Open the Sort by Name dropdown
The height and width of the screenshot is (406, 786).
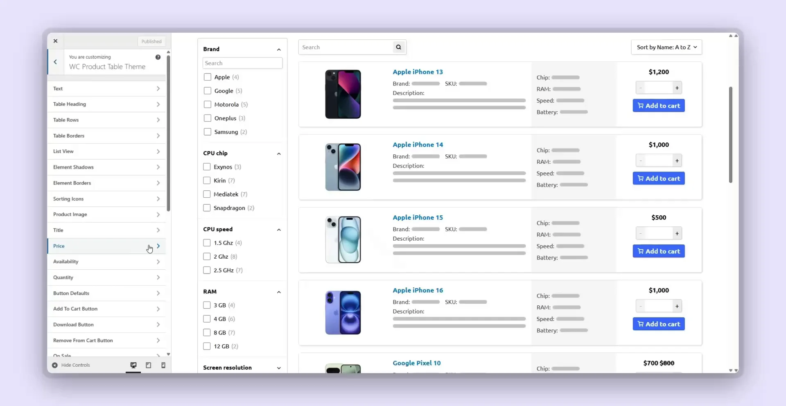click(x=666, y=47)
